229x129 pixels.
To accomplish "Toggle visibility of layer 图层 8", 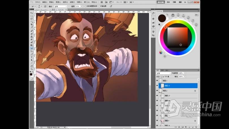I will pos(157,120).
